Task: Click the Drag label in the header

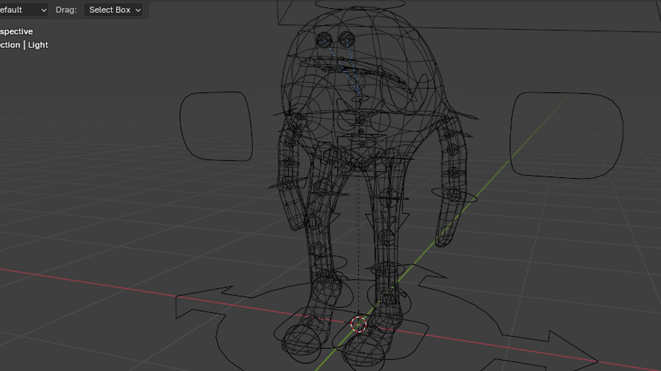Action: click(x=66, y=10)
